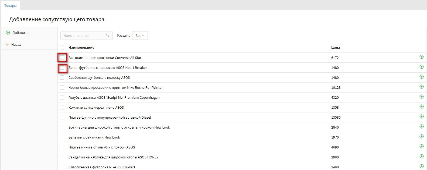Check the box for Converse All Star sneakers
The image size is (427, 170).
[x=62, y=58]
